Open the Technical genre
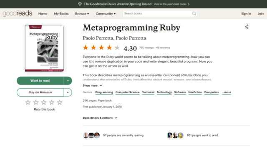The image size is (267, 150). tap(148, 92)
